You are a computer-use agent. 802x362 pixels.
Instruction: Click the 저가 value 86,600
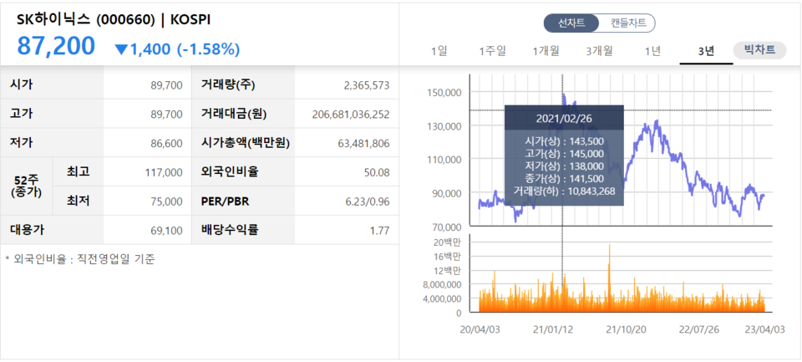(166, 143)
